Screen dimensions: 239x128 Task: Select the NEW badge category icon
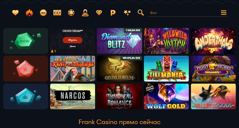click(43, 13)
